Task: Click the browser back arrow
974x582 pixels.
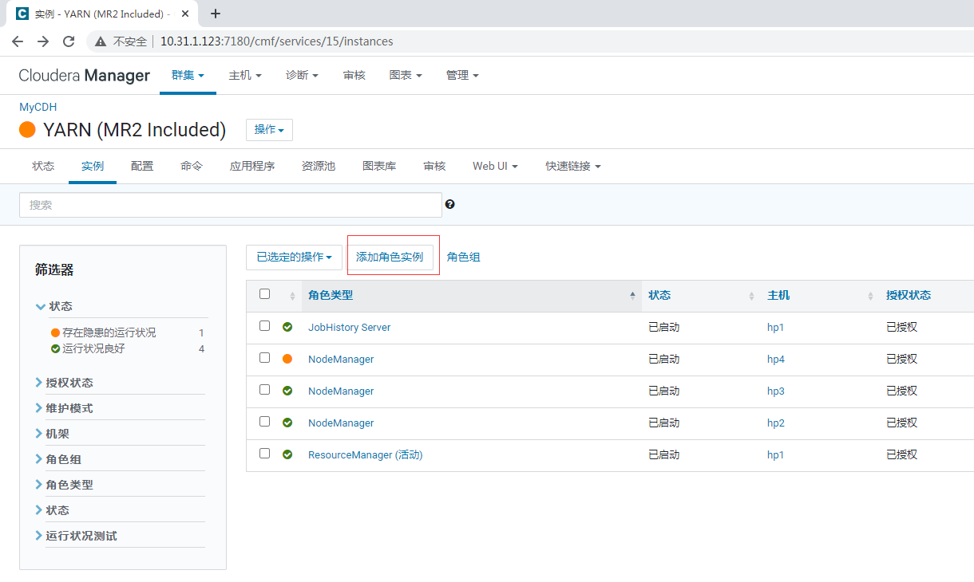Action: (18, 41)
